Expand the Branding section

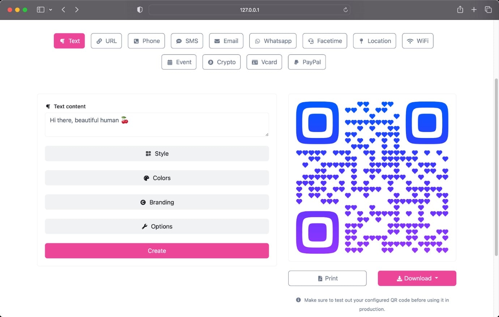[x=157, y=202]
